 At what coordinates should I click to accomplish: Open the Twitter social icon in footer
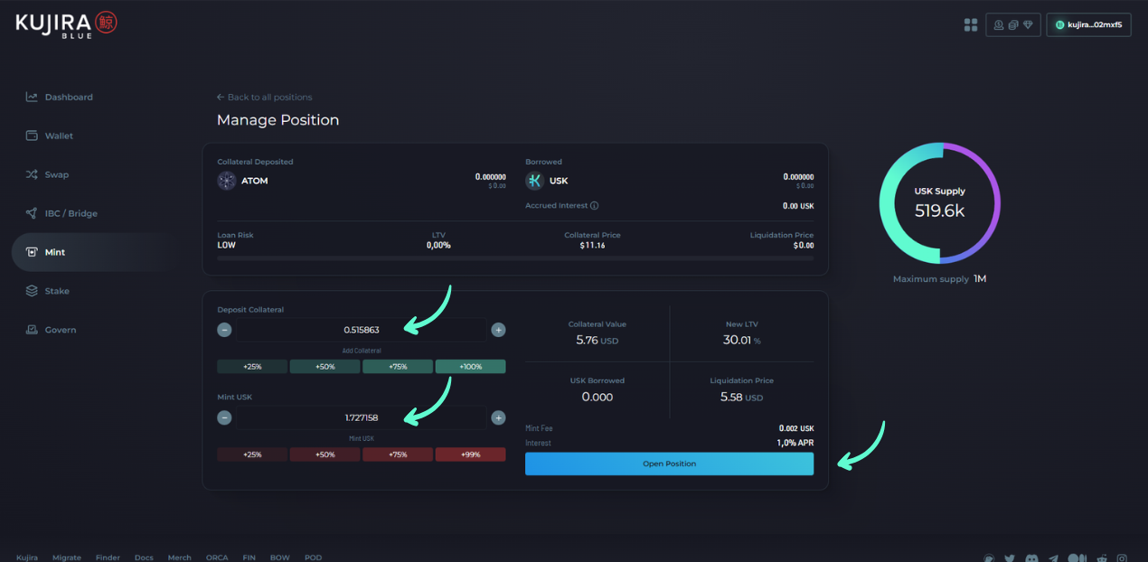coord(1010,558)
